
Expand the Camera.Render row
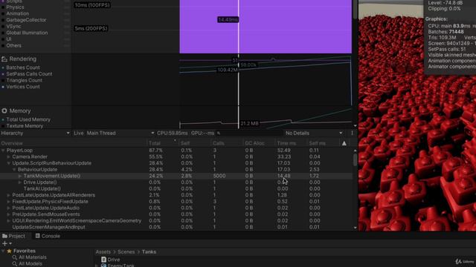[8, 156]
